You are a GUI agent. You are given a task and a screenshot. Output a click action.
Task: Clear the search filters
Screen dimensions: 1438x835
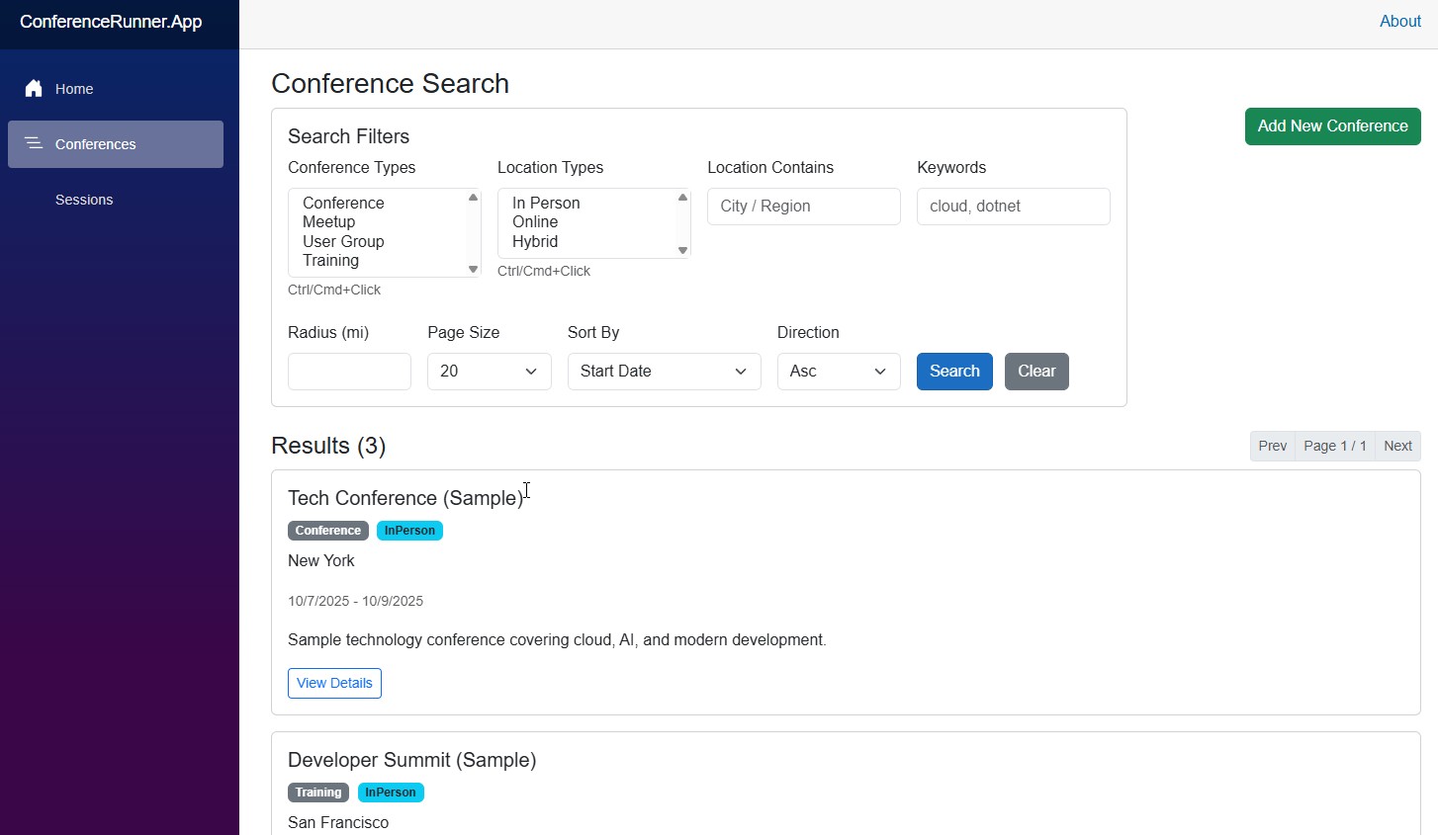click(1035, 372)
